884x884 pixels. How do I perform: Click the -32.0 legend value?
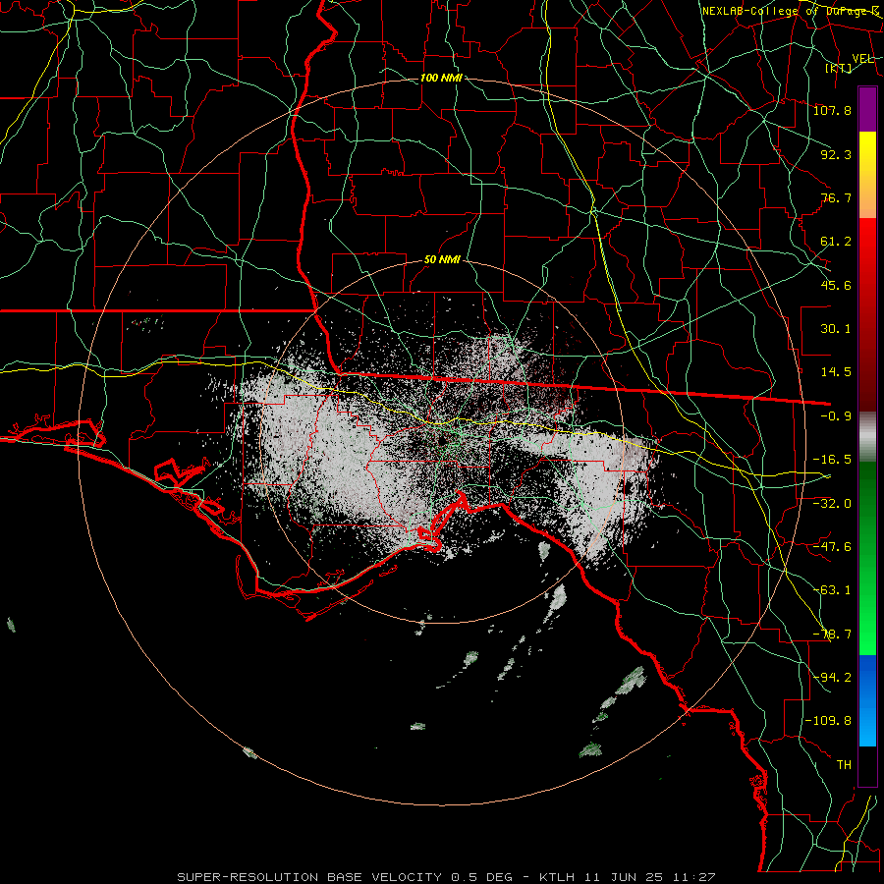832,503
